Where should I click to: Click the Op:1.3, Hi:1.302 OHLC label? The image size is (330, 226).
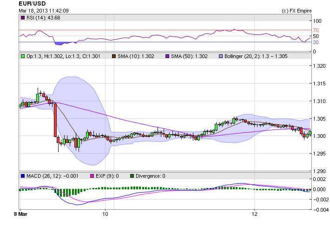click(x=63, y=56)
